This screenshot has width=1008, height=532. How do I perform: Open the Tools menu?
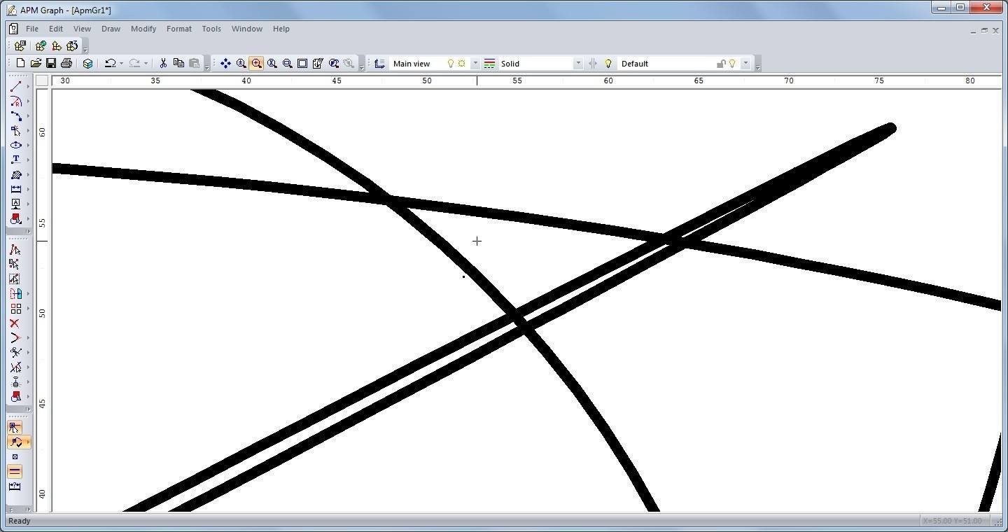point(211,29)
